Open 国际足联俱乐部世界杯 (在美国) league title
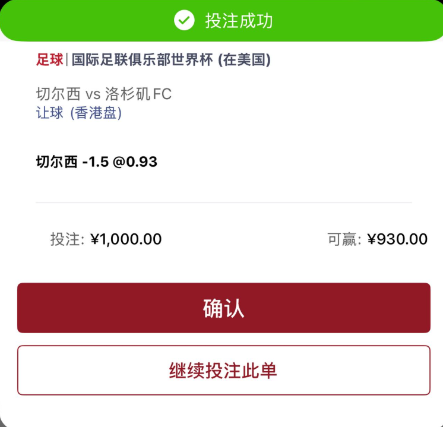This screenshot has width=443, height=427. [171, 59]
